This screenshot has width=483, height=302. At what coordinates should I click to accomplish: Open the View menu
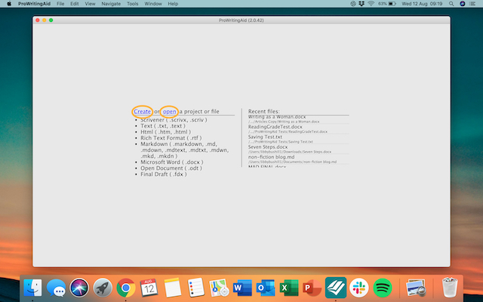[x=90, y=4]
